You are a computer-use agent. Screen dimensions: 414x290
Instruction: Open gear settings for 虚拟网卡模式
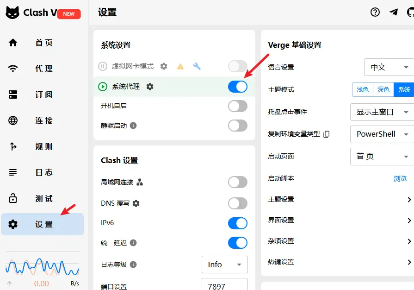(164, 66)
